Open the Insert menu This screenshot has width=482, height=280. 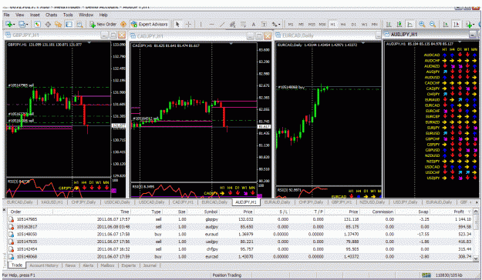point(35,15)
